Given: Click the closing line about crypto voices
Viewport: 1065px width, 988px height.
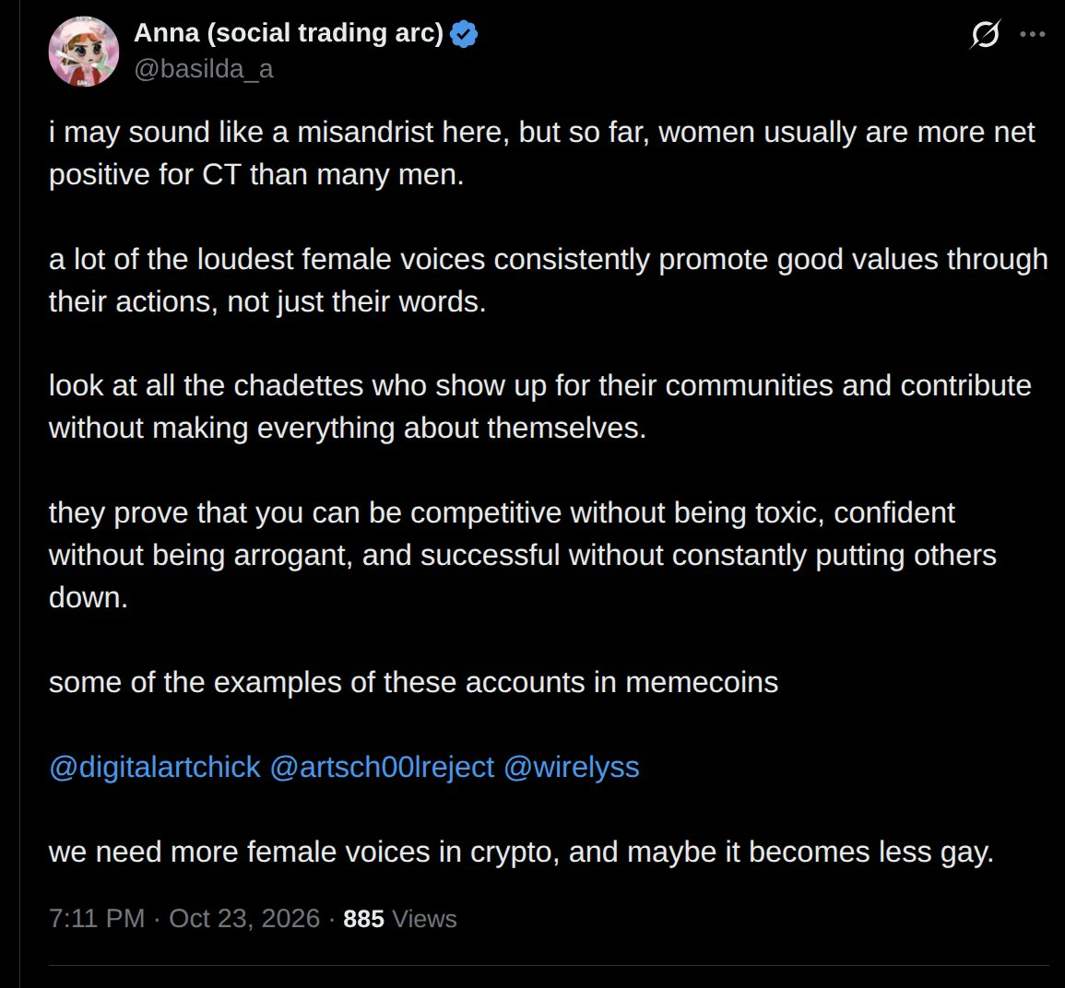Looking at the screenshot, I should coord(522,853).
